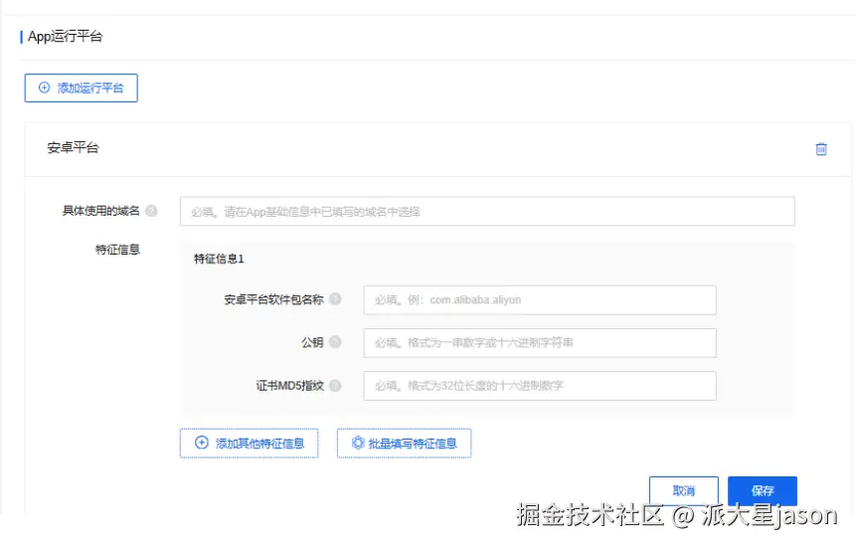Click the 添加运行平台 button

(x=81, y=88)
